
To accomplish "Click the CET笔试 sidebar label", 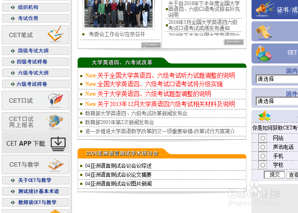I will [x=21, y=35].
